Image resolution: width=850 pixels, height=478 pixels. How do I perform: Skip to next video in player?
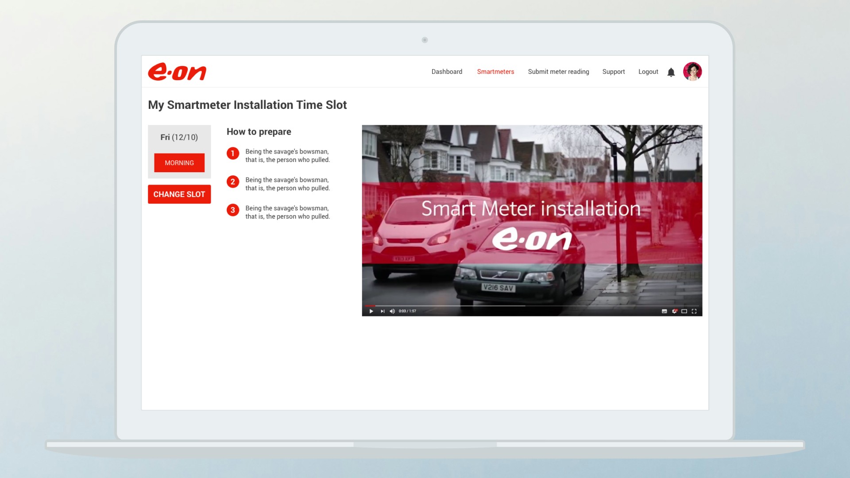382,311
